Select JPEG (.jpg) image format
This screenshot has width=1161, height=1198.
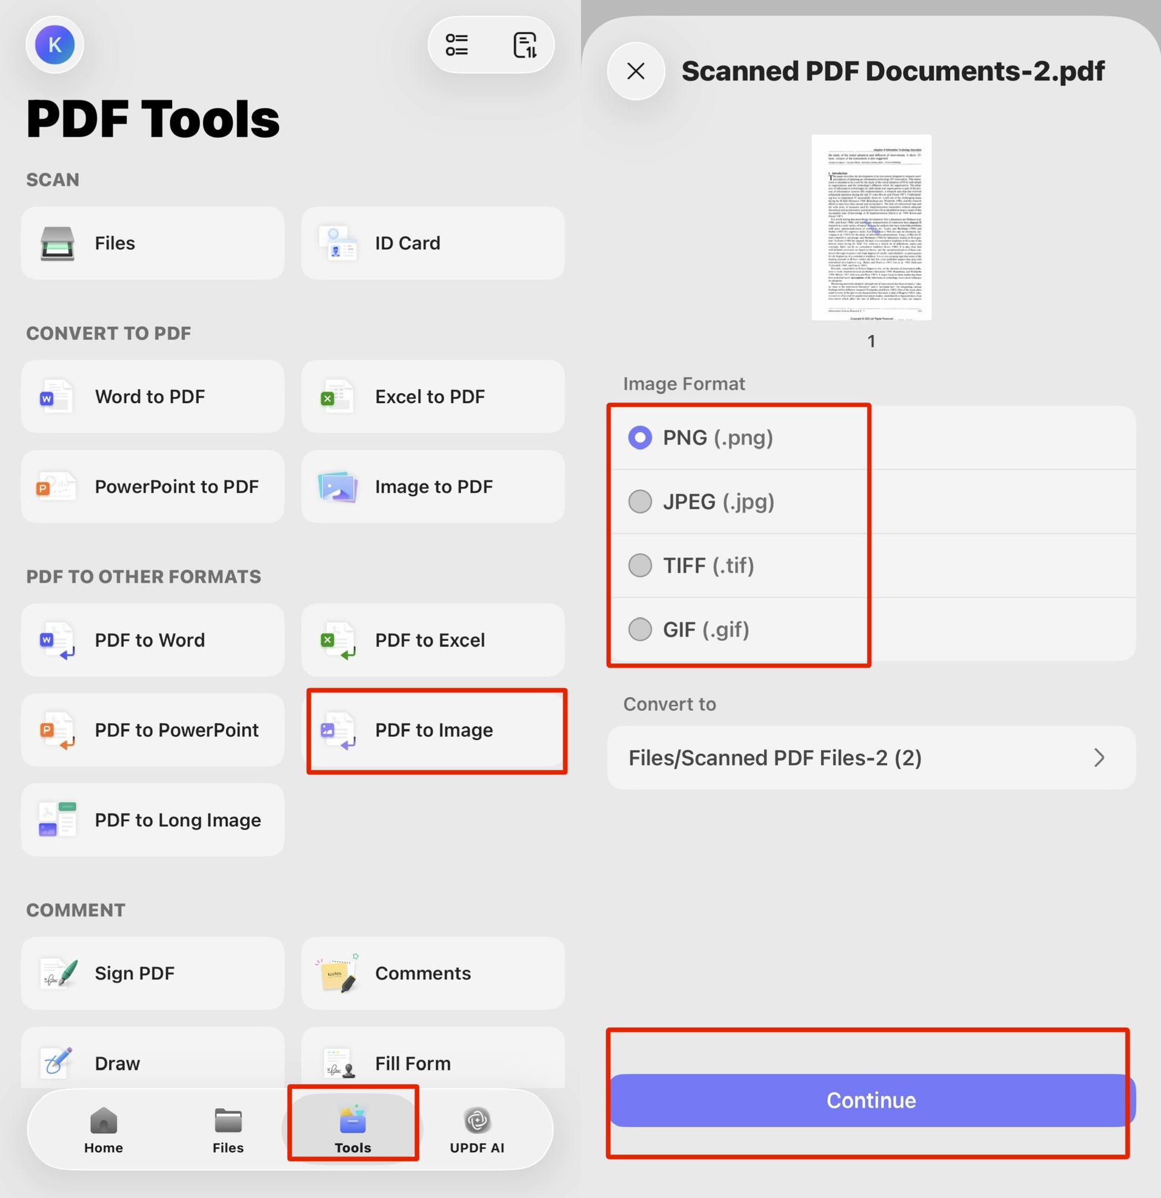point(871,502)
